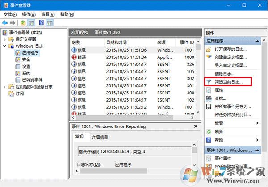Click the blue Help toolbar icon
This screenshot has width=268, height=187.
[x=42, y=23]
